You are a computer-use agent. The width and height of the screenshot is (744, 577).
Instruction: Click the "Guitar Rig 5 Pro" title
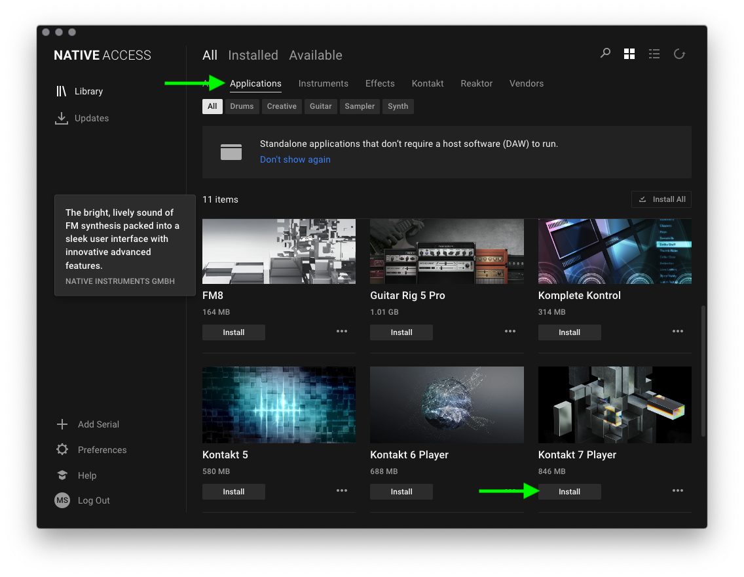pyautogui.click(x=407, y=296)
